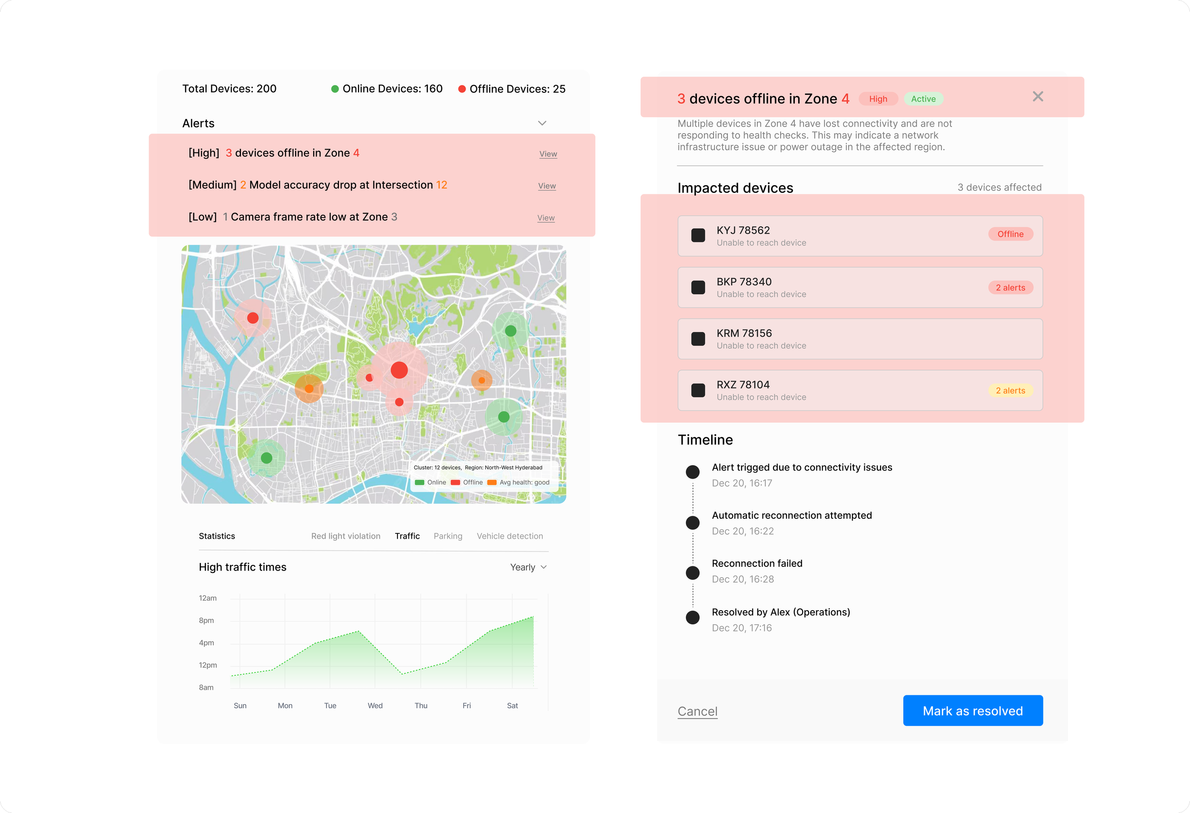Click the 'Mark as resolved' button

(972, 711)
